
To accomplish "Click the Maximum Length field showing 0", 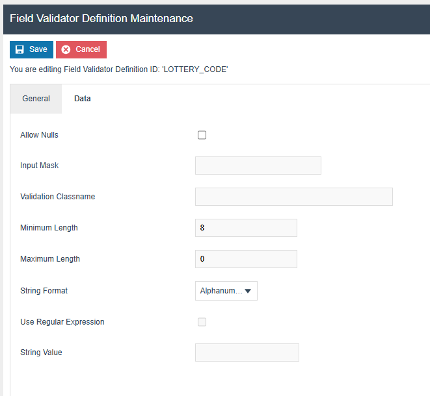I will click(x=246, y=259).
